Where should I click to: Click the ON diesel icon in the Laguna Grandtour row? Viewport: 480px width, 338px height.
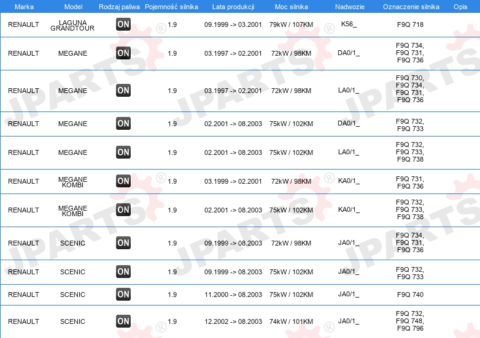pos(123,24)
